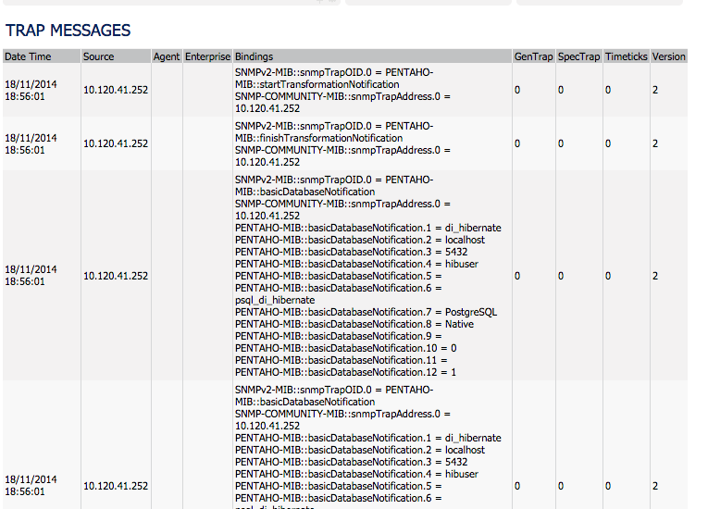Select the SpecTrap column header

(x=578, y=56)
